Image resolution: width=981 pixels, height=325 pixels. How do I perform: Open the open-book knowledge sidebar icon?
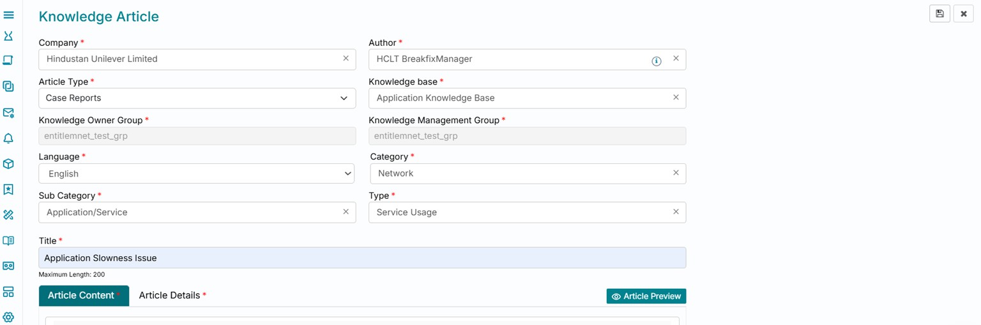click(x=8, y=241)
